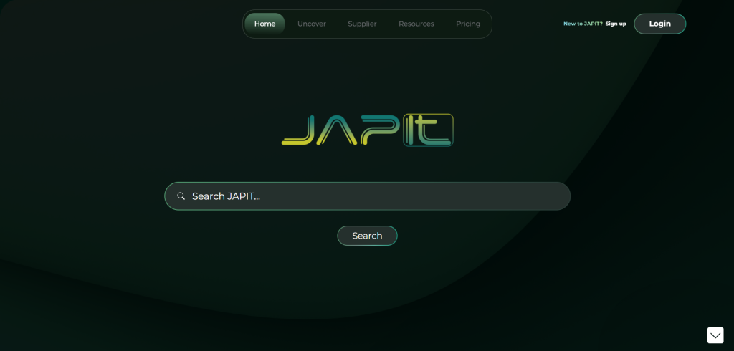Open the Home nav tab
The width and height of the screenshot is (734, 351).
coord(264,24)
